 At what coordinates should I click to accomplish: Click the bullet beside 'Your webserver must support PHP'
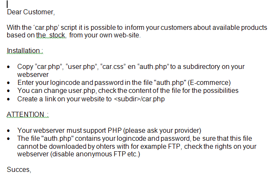click(9, 131)
